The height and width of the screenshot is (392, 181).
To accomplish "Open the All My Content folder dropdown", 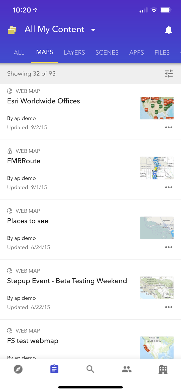I will pyautogui.click(x=93, y=30).
